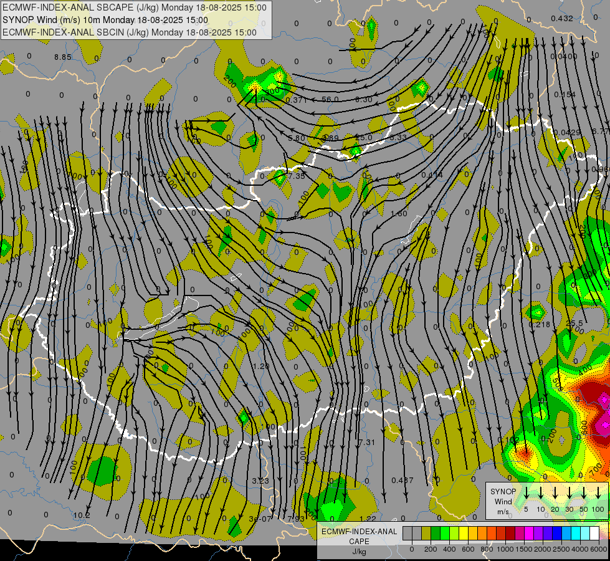Click the map value '0.154'

coord(565,95)
